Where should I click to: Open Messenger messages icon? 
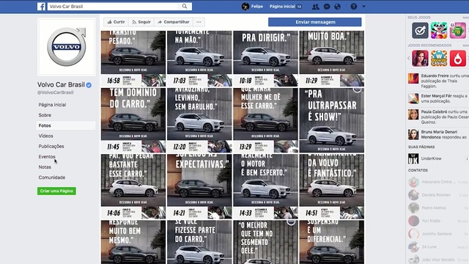click(x=327, y=7)
